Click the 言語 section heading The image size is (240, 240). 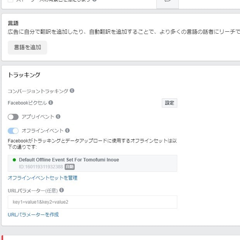click(x=13, y=23)
